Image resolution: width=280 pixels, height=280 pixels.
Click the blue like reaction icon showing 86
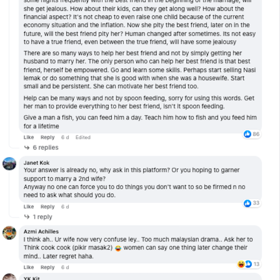tap(247, 134)
